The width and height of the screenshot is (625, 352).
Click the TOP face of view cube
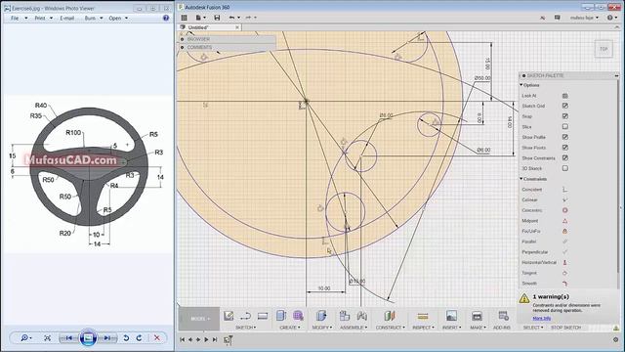(604, 49)
